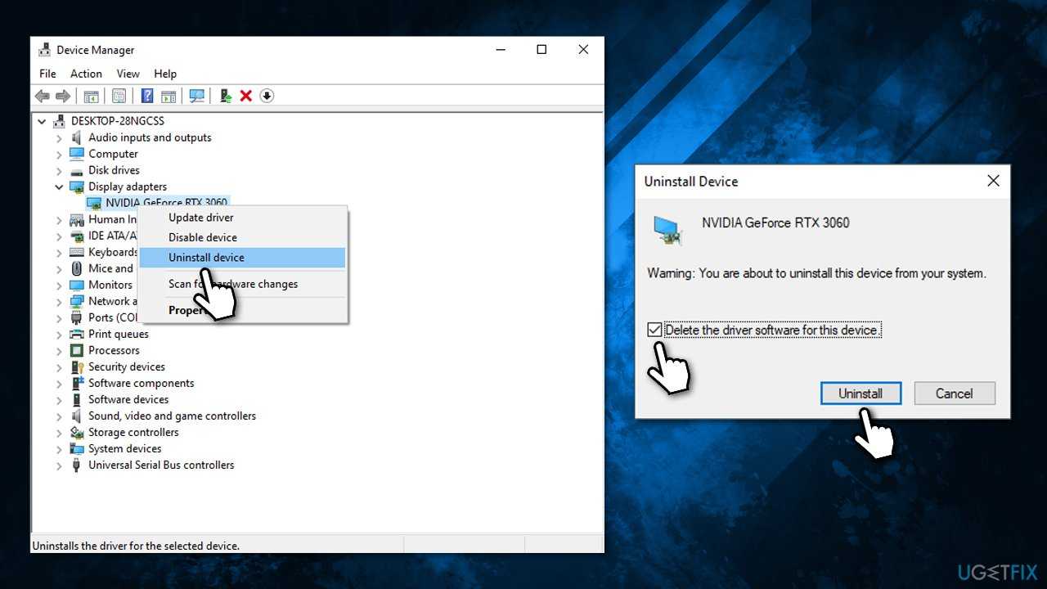1047x589 pixels.
Task: Collapse the Display adapters category
Action: [x=59, y=187]
